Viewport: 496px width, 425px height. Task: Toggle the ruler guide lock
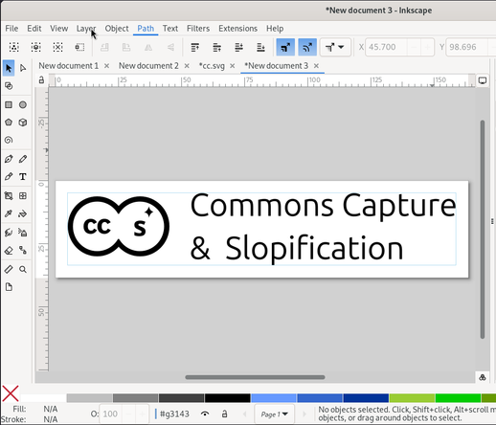coord(41,79)
